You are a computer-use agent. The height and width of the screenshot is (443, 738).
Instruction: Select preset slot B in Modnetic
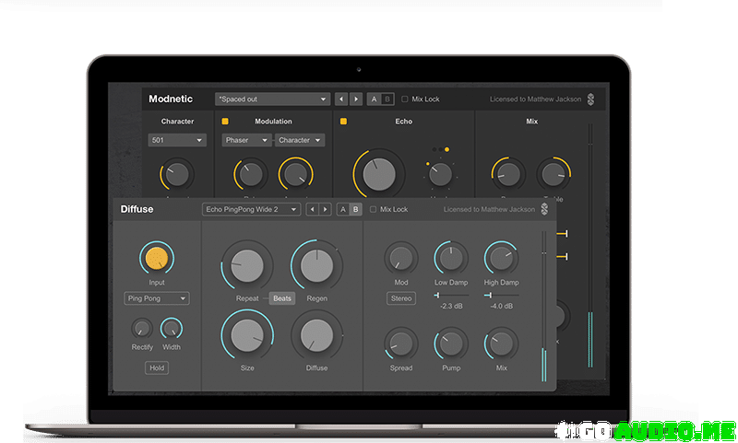coord(387,99)
